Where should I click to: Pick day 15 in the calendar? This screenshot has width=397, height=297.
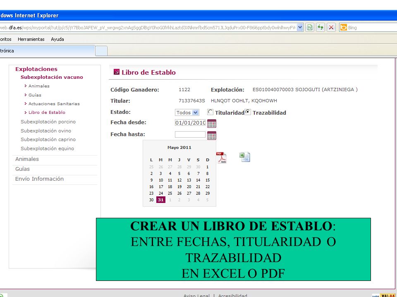click(208, 180)
